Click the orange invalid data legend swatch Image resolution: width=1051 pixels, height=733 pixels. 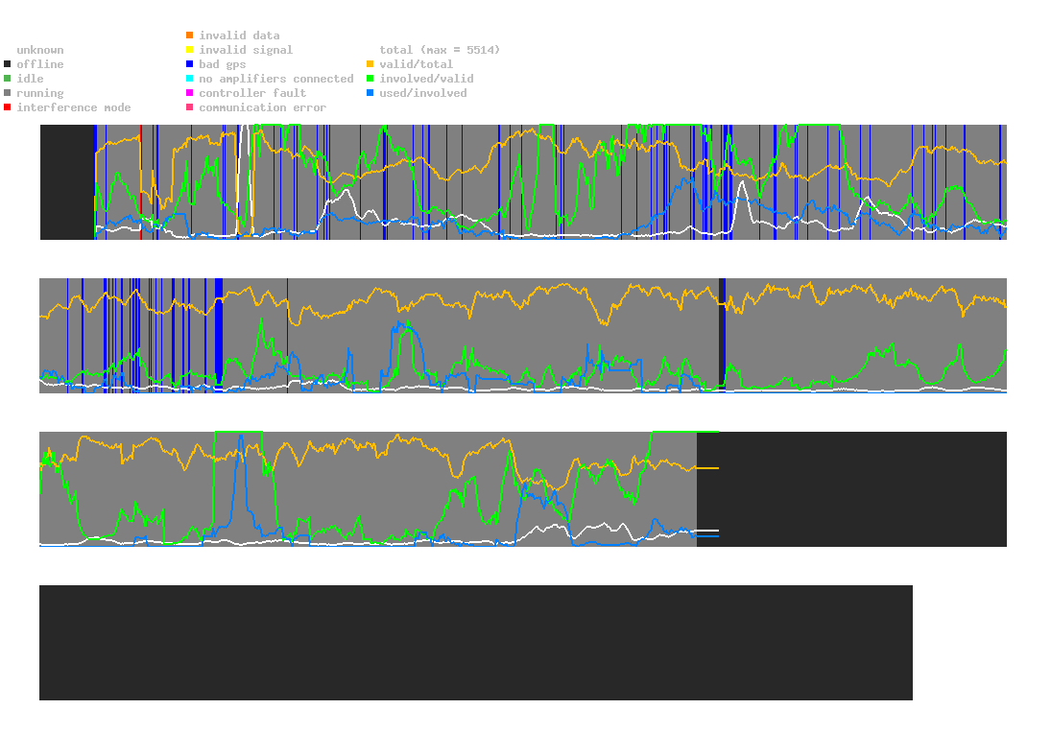coord(190,35)
